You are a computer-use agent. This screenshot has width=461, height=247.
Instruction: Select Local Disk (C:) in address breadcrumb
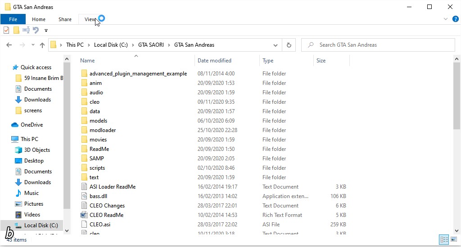click(111, 45)
